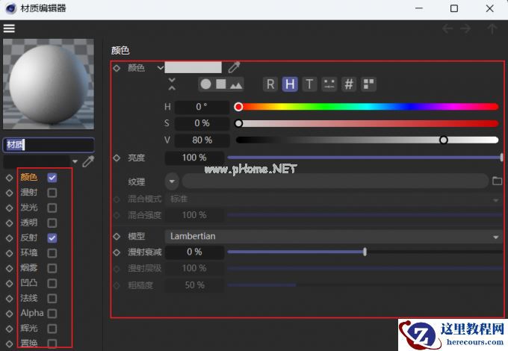This screenshot has height=351, width=508.
Task: Navigate back with left arrow
Action: [447, 29]
